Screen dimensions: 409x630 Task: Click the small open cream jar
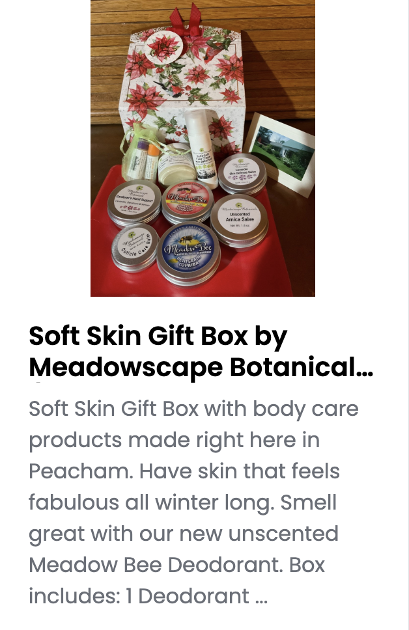(177, 164)
